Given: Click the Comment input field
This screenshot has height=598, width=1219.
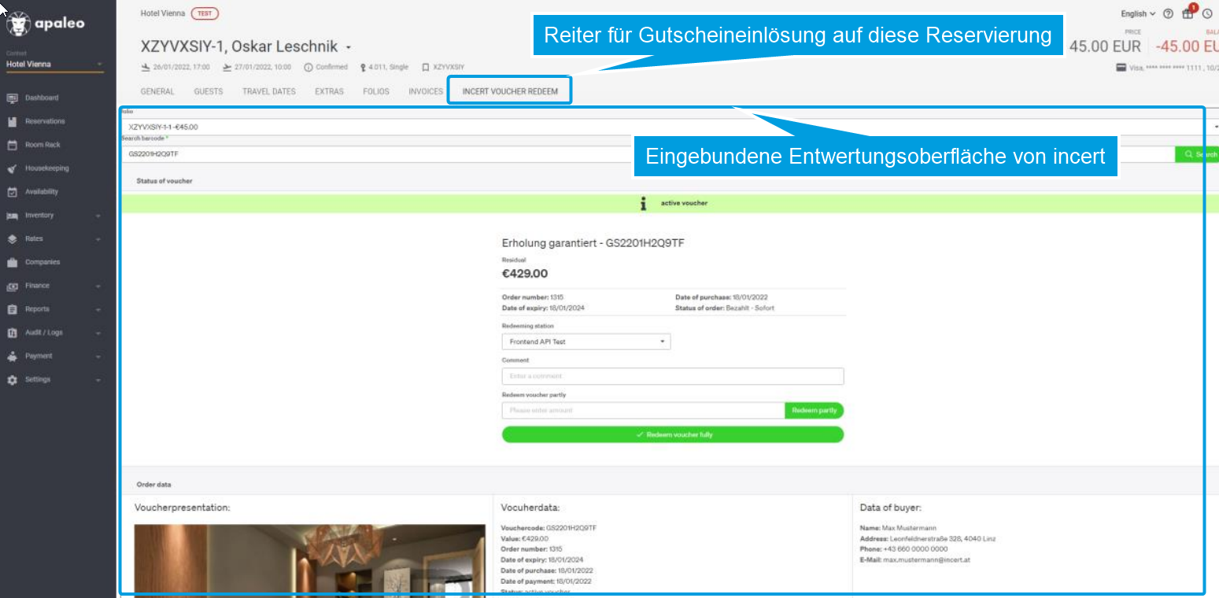Looking at the screenshot, I should (x=673, y=376).
